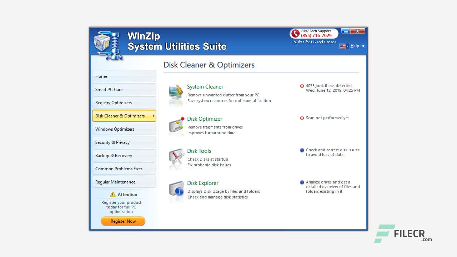
Task: Open the Smart PC Care section
Action: point(124,89)
